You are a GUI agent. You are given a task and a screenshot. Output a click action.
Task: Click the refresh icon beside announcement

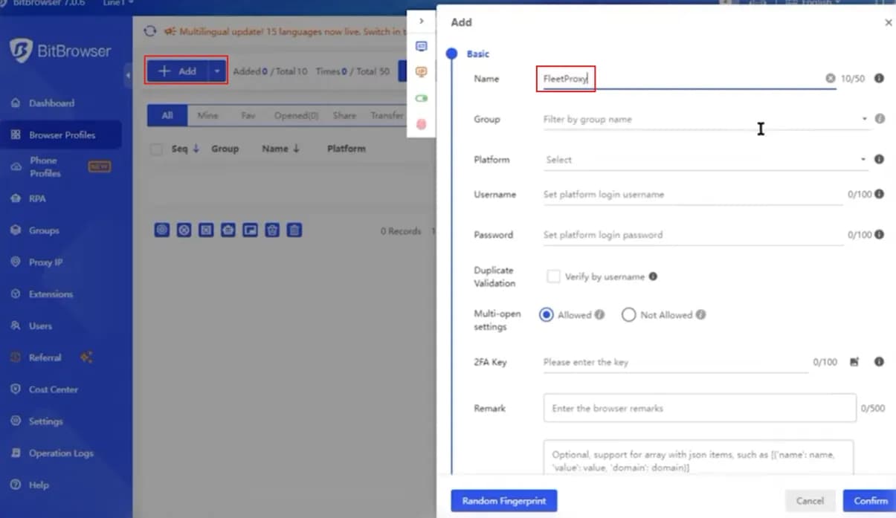coord(150,31)
